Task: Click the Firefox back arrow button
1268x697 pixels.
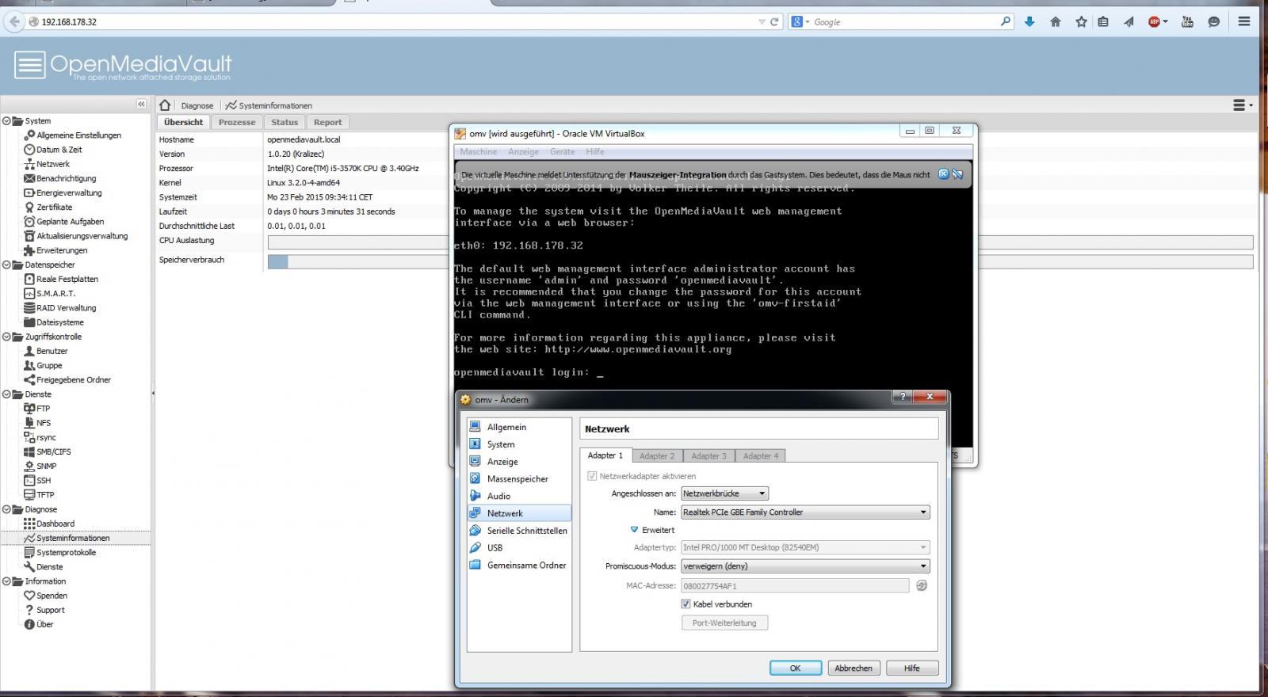Action: click(x=13, y=21)
